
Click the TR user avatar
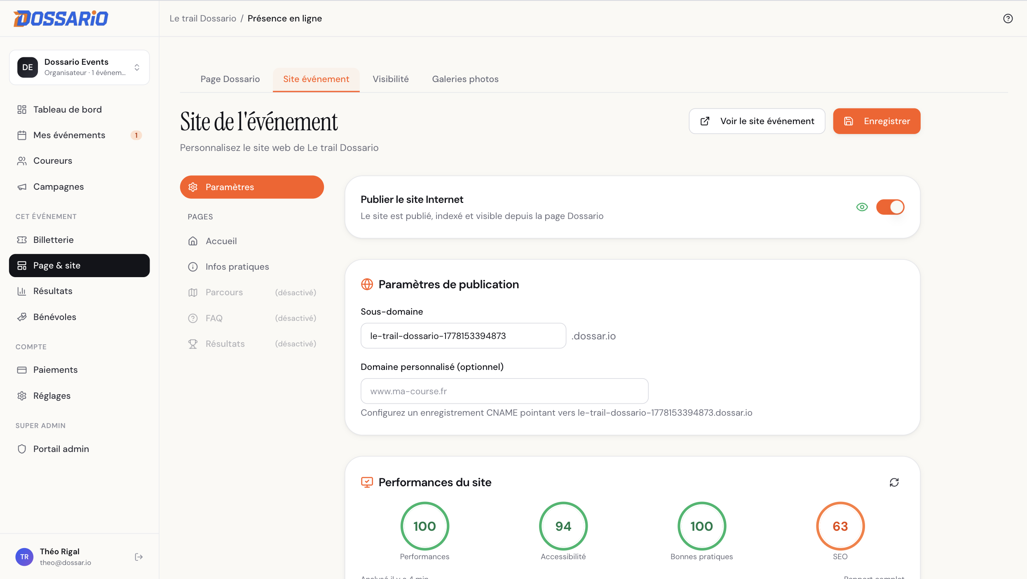pyautogui.click(x=24, y=557)
